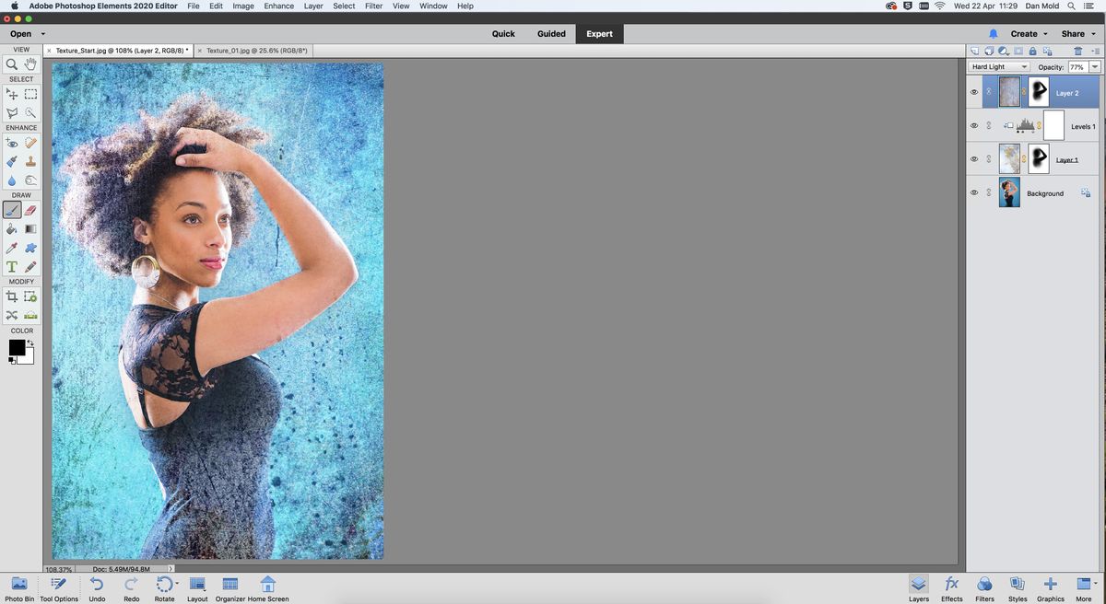
Task: Select the Gradient tool
Action: pyautogui.click(x=29, y=228)
